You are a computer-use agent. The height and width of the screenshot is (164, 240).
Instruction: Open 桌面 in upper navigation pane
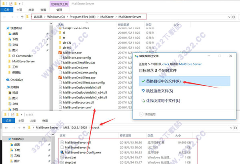click(x=15, y=34)
